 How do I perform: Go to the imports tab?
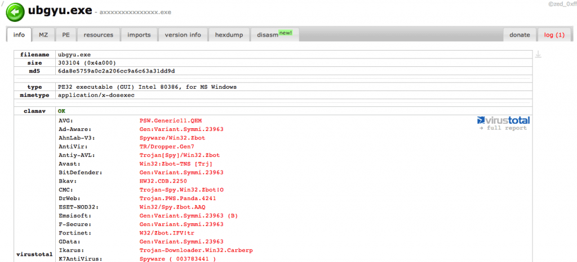139,35
